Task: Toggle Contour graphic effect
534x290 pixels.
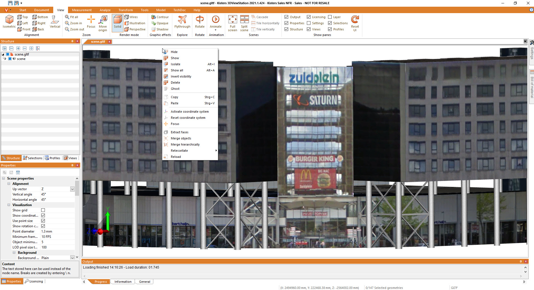Action: point(160,17)
